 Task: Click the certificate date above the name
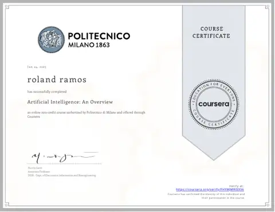point(37,67)
